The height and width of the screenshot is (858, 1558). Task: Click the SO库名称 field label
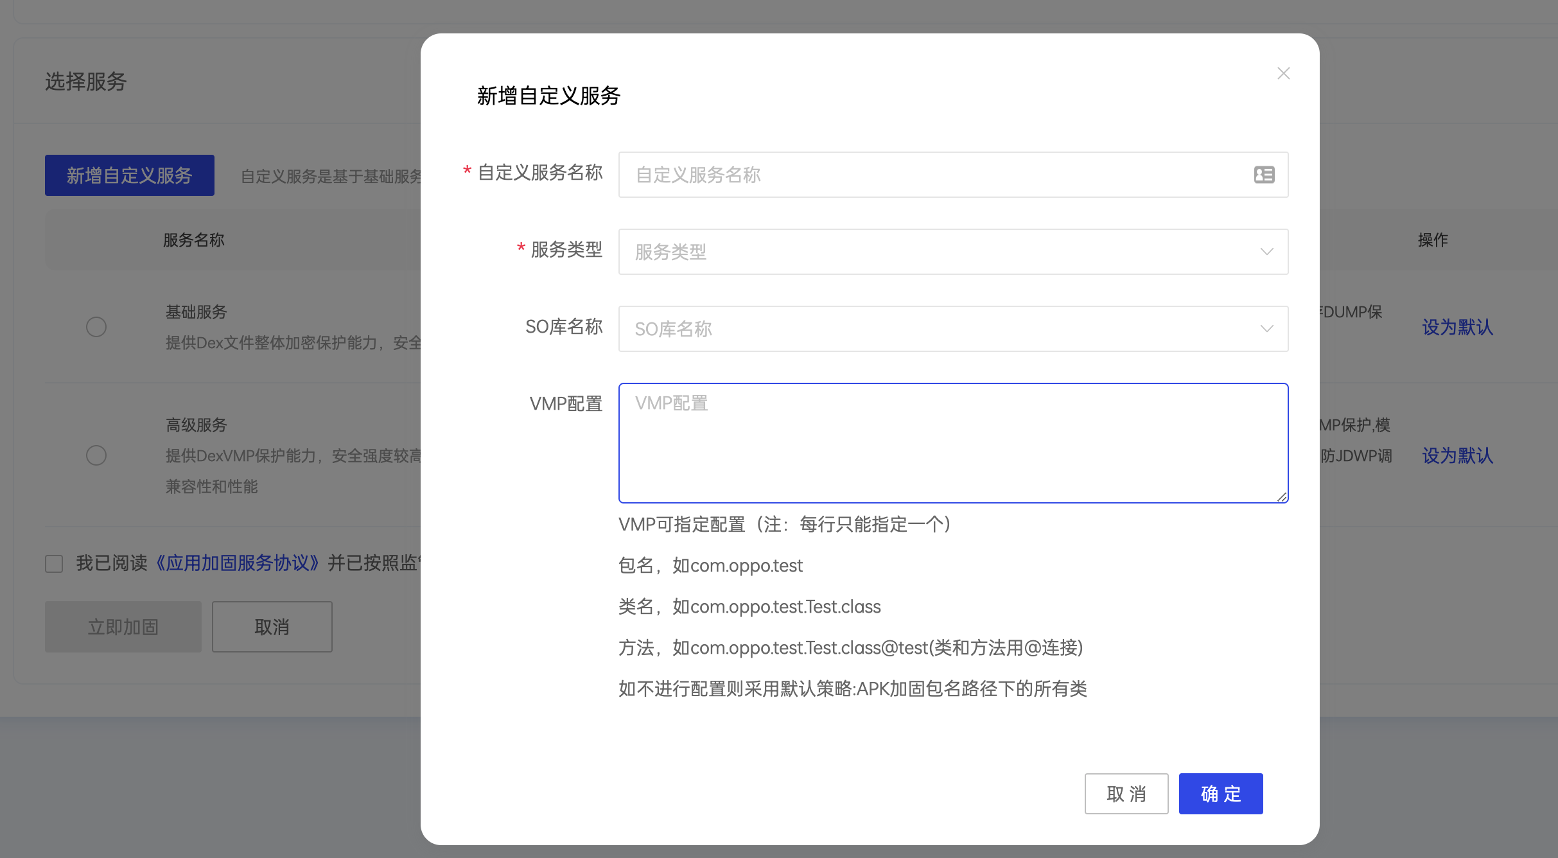click(564, 327)
